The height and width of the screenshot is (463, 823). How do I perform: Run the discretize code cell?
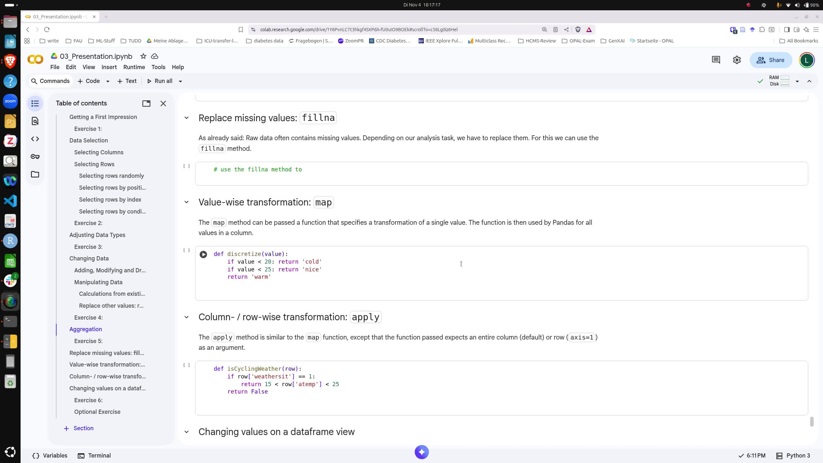[203, 254]
